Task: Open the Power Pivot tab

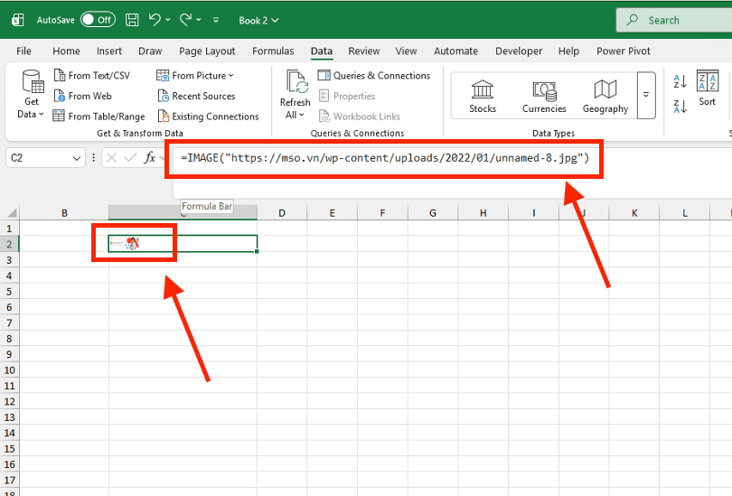Action: click(624, 51)
